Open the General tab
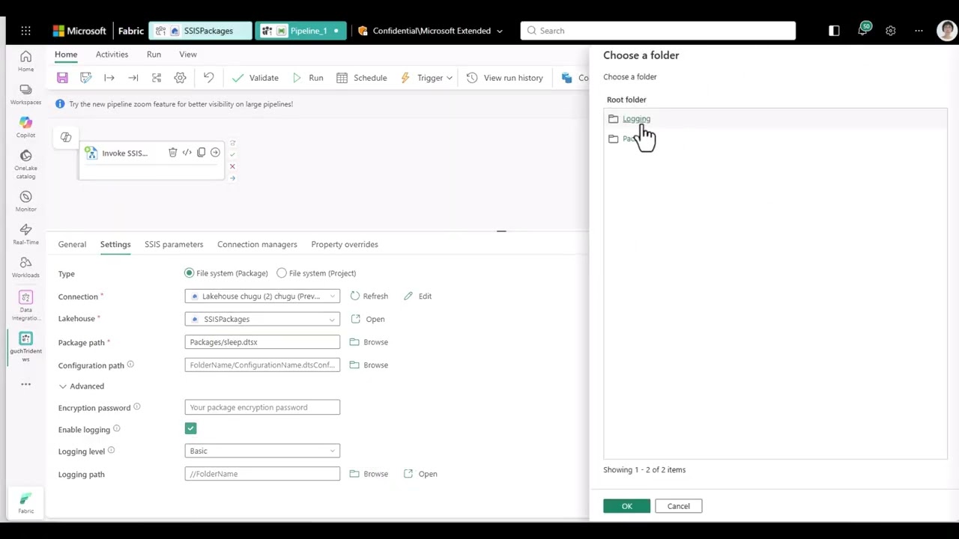This screenshot has height=539, width=959. click(x=72, y=244)
